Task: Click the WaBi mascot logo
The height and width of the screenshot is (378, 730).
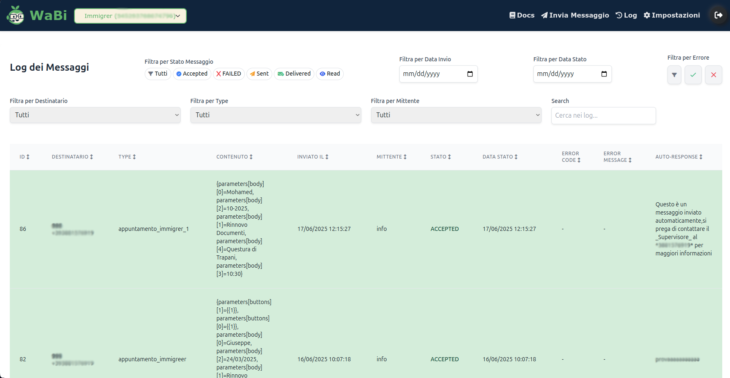Action: [16, 16]
